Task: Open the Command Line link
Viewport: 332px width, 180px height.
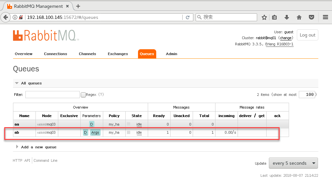Action: (46, 160)
